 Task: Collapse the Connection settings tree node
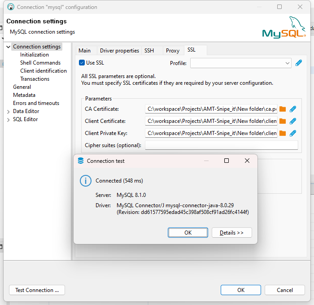[x=8, y=47]
